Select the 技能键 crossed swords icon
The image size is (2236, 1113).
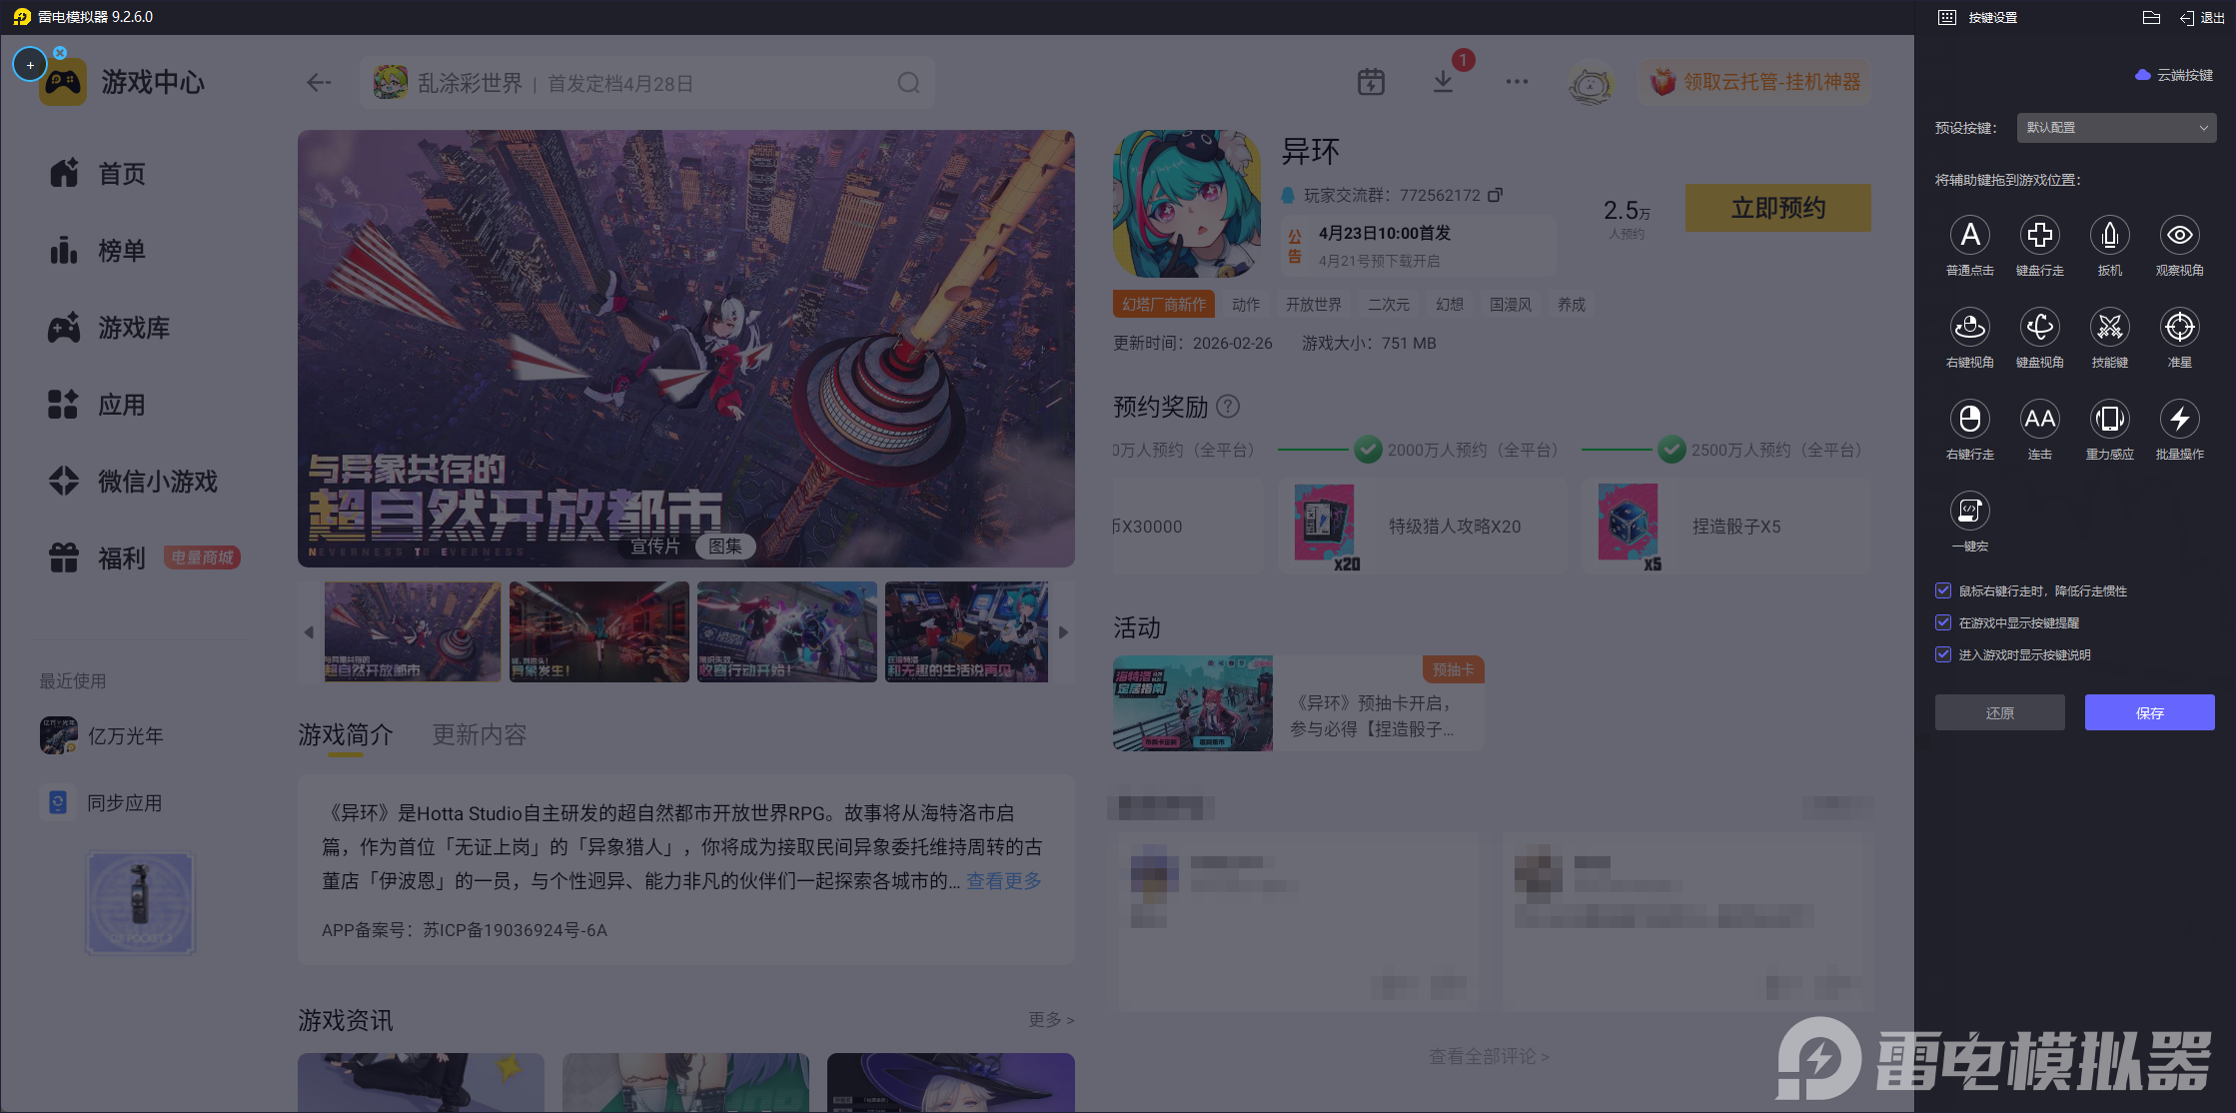tap(2109, 328)
